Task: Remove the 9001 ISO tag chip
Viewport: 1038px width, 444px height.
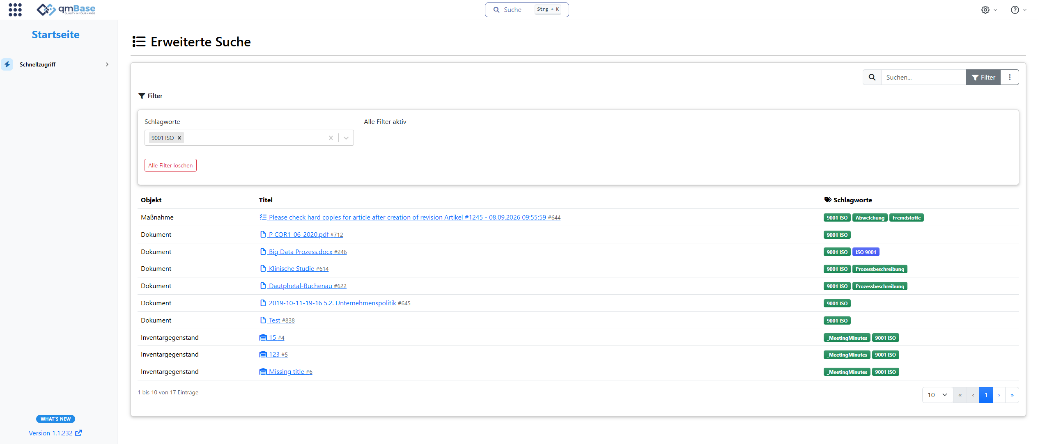Action: [x=179, y=138]
